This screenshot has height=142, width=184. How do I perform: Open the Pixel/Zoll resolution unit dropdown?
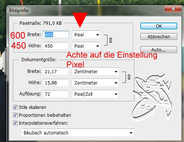[96, 94]
